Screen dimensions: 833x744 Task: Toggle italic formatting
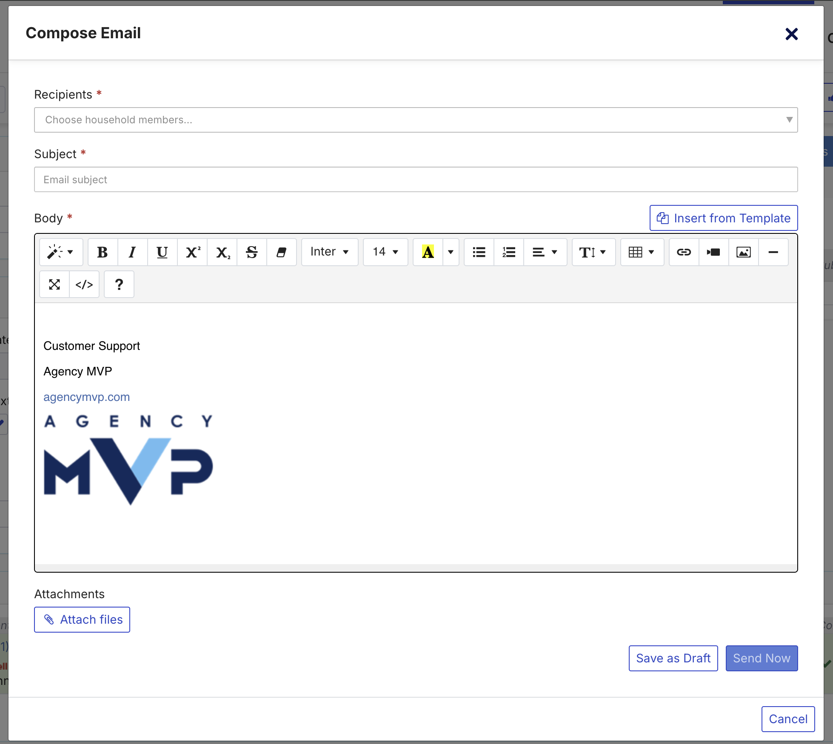132,252
